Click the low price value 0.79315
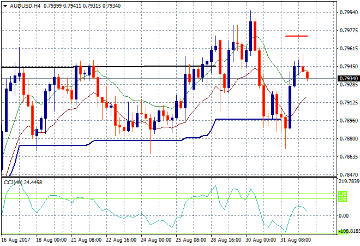This screenshot has height=246, width=360. point(92,6)
